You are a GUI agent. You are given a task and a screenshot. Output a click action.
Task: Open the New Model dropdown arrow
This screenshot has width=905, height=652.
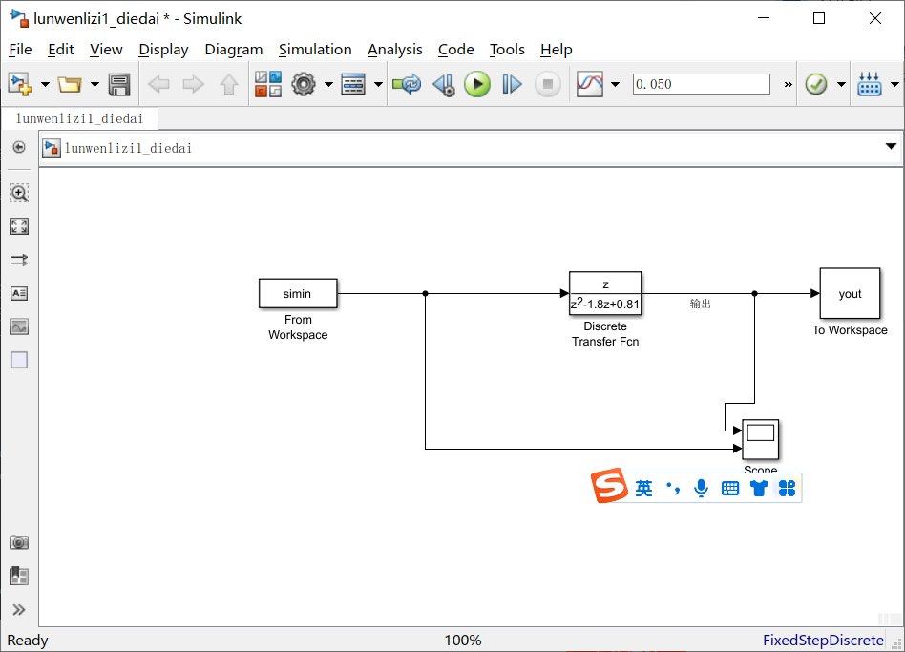click(45, 84)
